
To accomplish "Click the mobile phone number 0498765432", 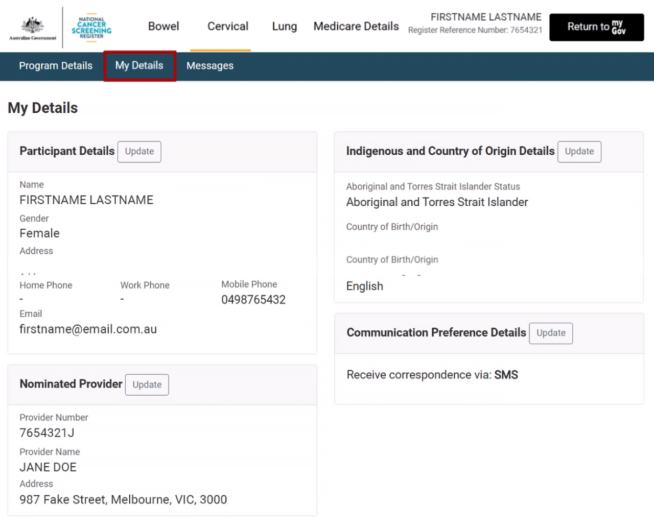I will point(253,300).
